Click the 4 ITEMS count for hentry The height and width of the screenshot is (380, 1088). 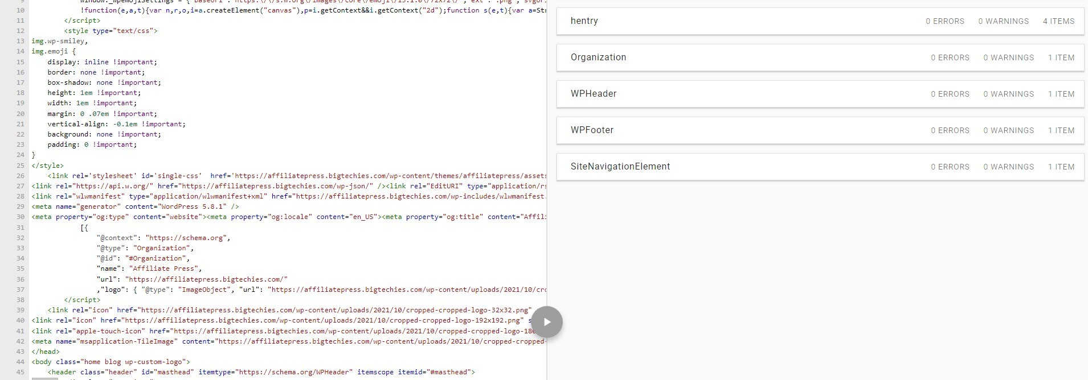(1058, 21)
